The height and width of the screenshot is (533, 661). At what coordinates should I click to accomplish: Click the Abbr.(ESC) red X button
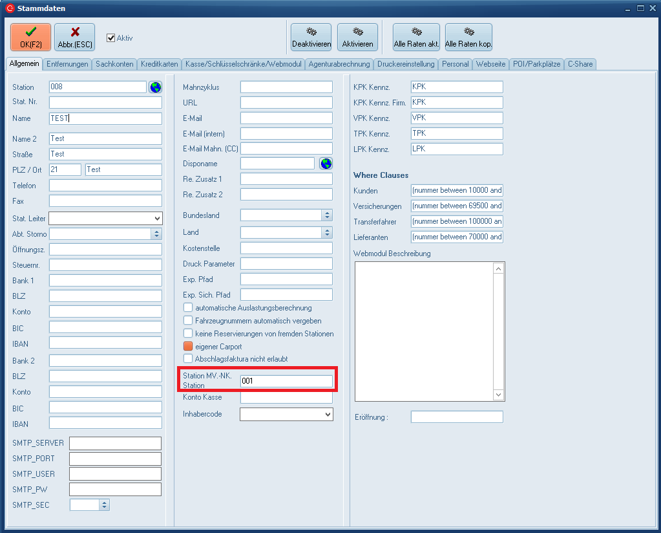(74, 38)
